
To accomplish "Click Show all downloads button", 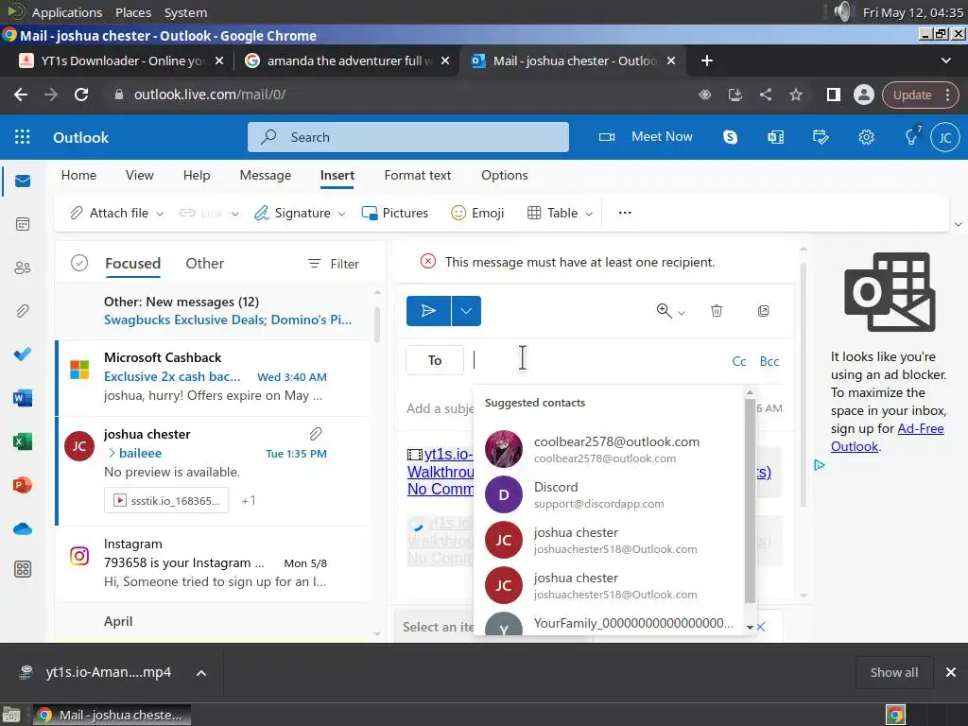I will [x=894, y=673].
